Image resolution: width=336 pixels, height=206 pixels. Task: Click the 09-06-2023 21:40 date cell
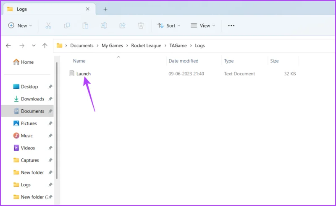186,74
